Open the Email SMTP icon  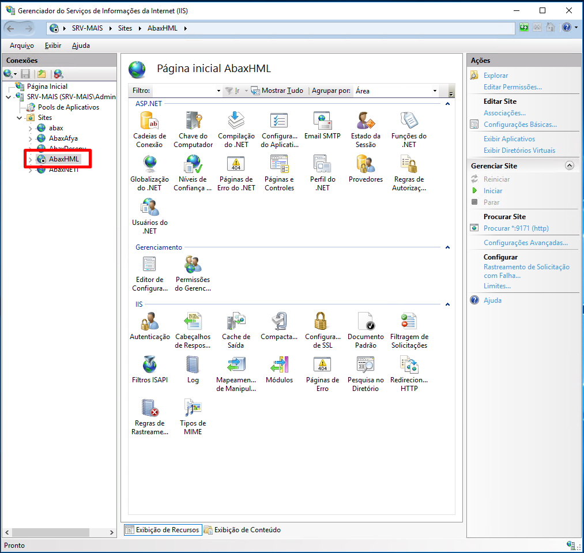tap(322, 122)
